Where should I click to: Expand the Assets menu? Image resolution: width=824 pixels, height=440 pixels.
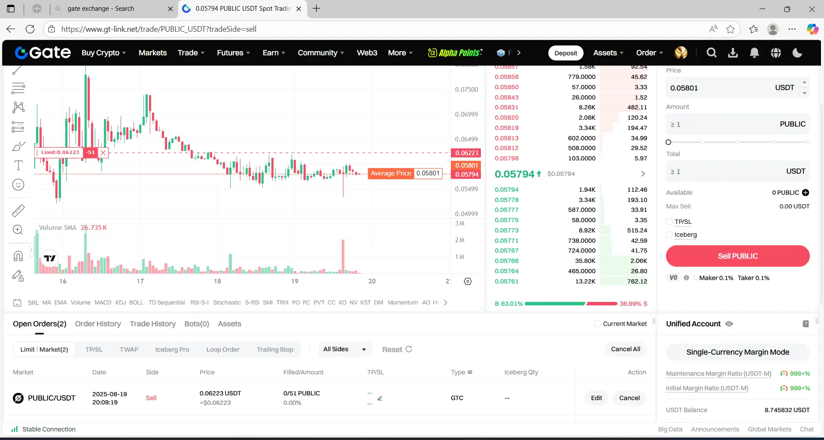(x=608, y=53)
